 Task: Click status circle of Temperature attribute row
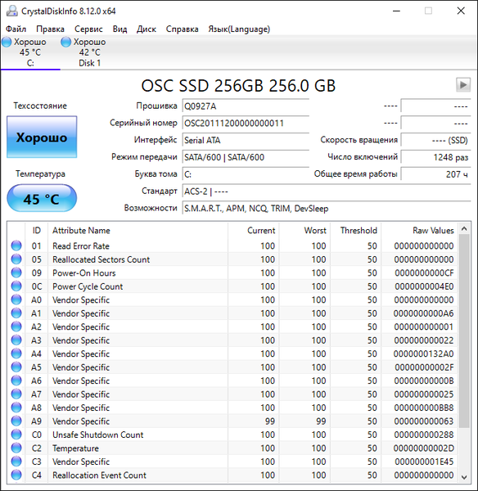tap(16, 448)
